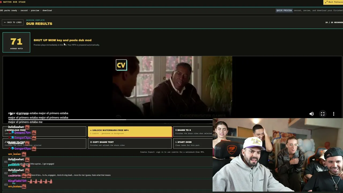Click the Session Complete label
Image resolution: width=343 pixels, height=193 pixels.
(35, 20)
